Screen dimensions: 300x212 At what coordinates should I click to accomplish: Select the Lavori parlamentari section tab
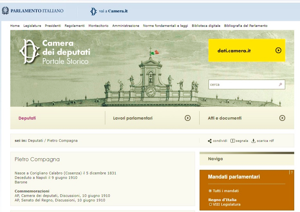click(x=133, y=118)
